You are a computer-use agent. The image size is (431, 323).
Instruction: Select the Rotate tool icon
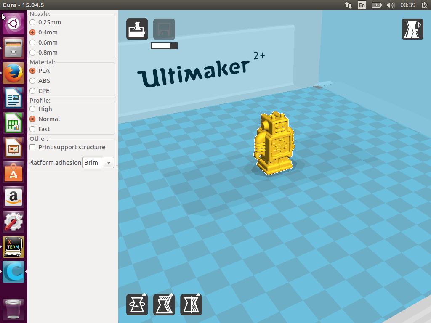coord(137,304)
